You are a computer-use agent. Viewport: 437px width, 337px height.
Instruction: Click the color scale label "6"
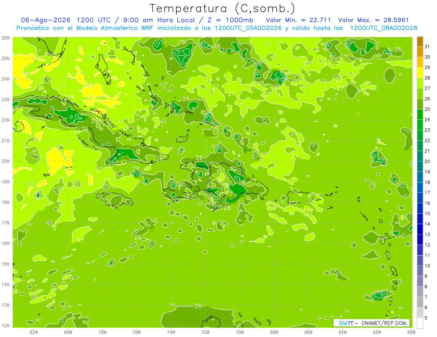click(x=426, y=308)
